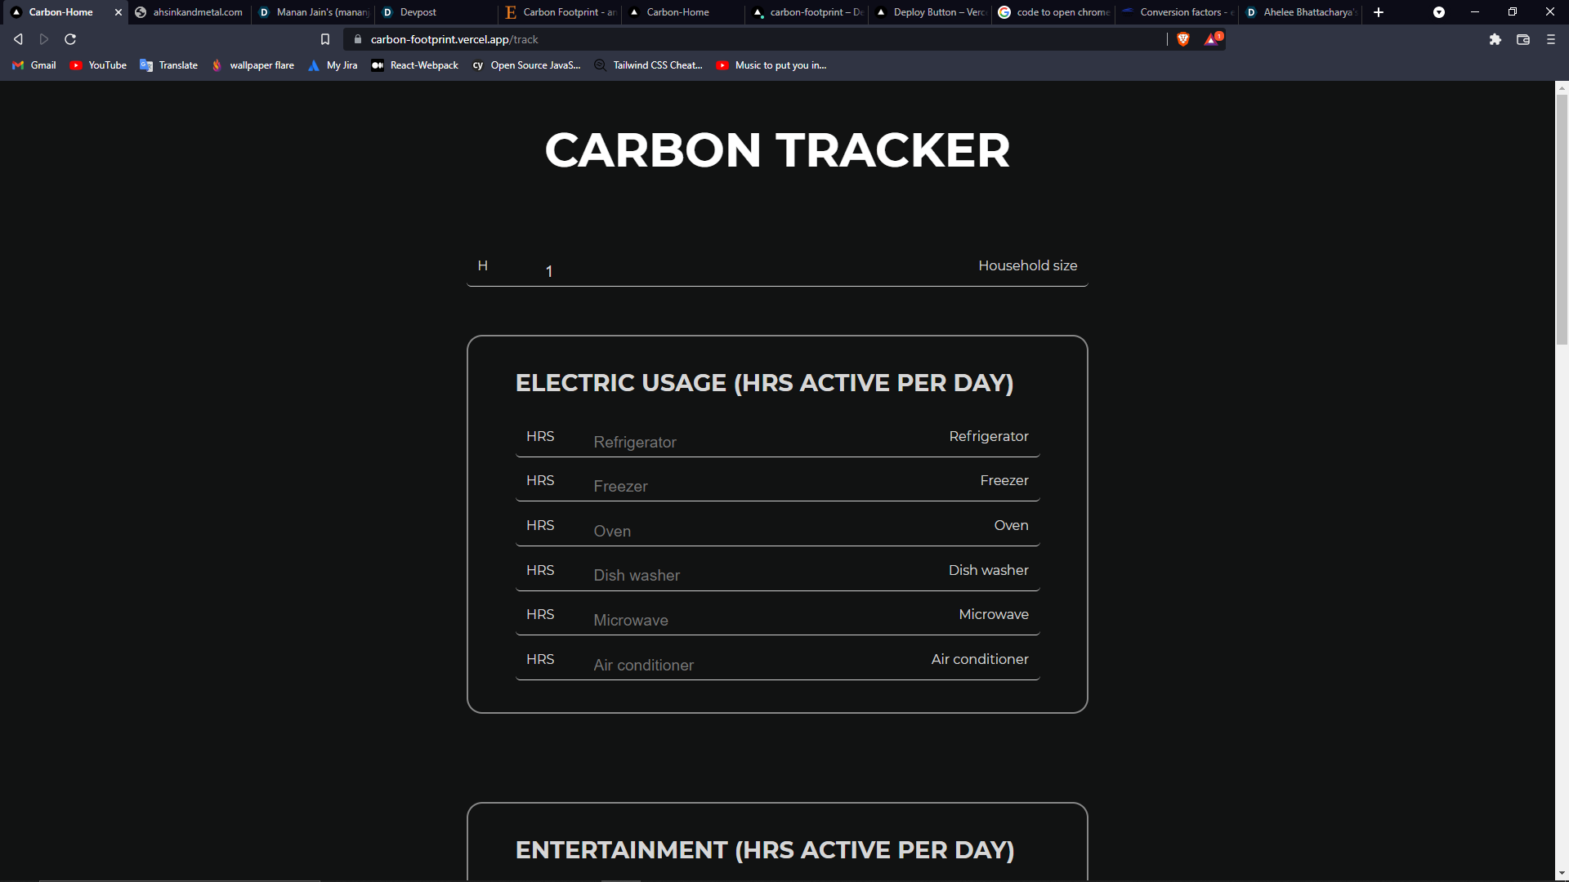Open the Extensions puzzle icon

point(1496,38)
